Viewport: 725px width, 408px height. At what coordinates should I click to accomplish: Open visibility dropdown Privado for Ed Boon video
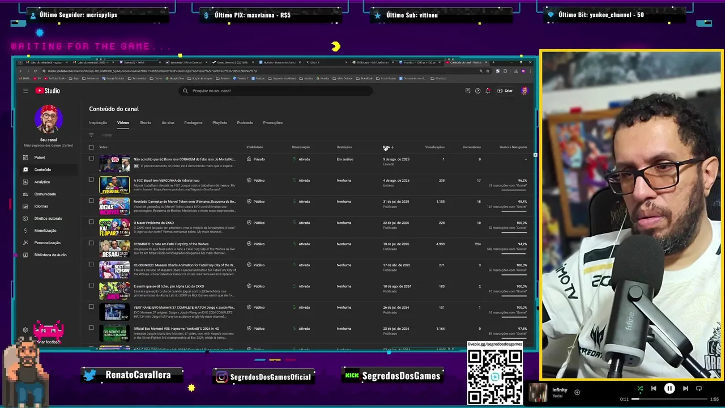pyautogui.click(x=257, y=159)
